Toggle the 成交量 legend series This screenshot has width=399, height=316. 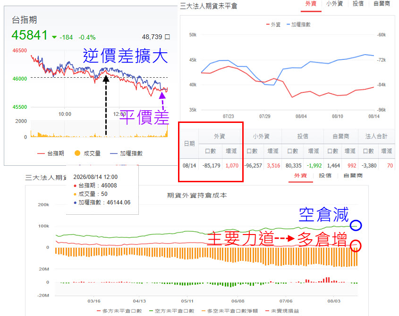[x=87, y=154]
